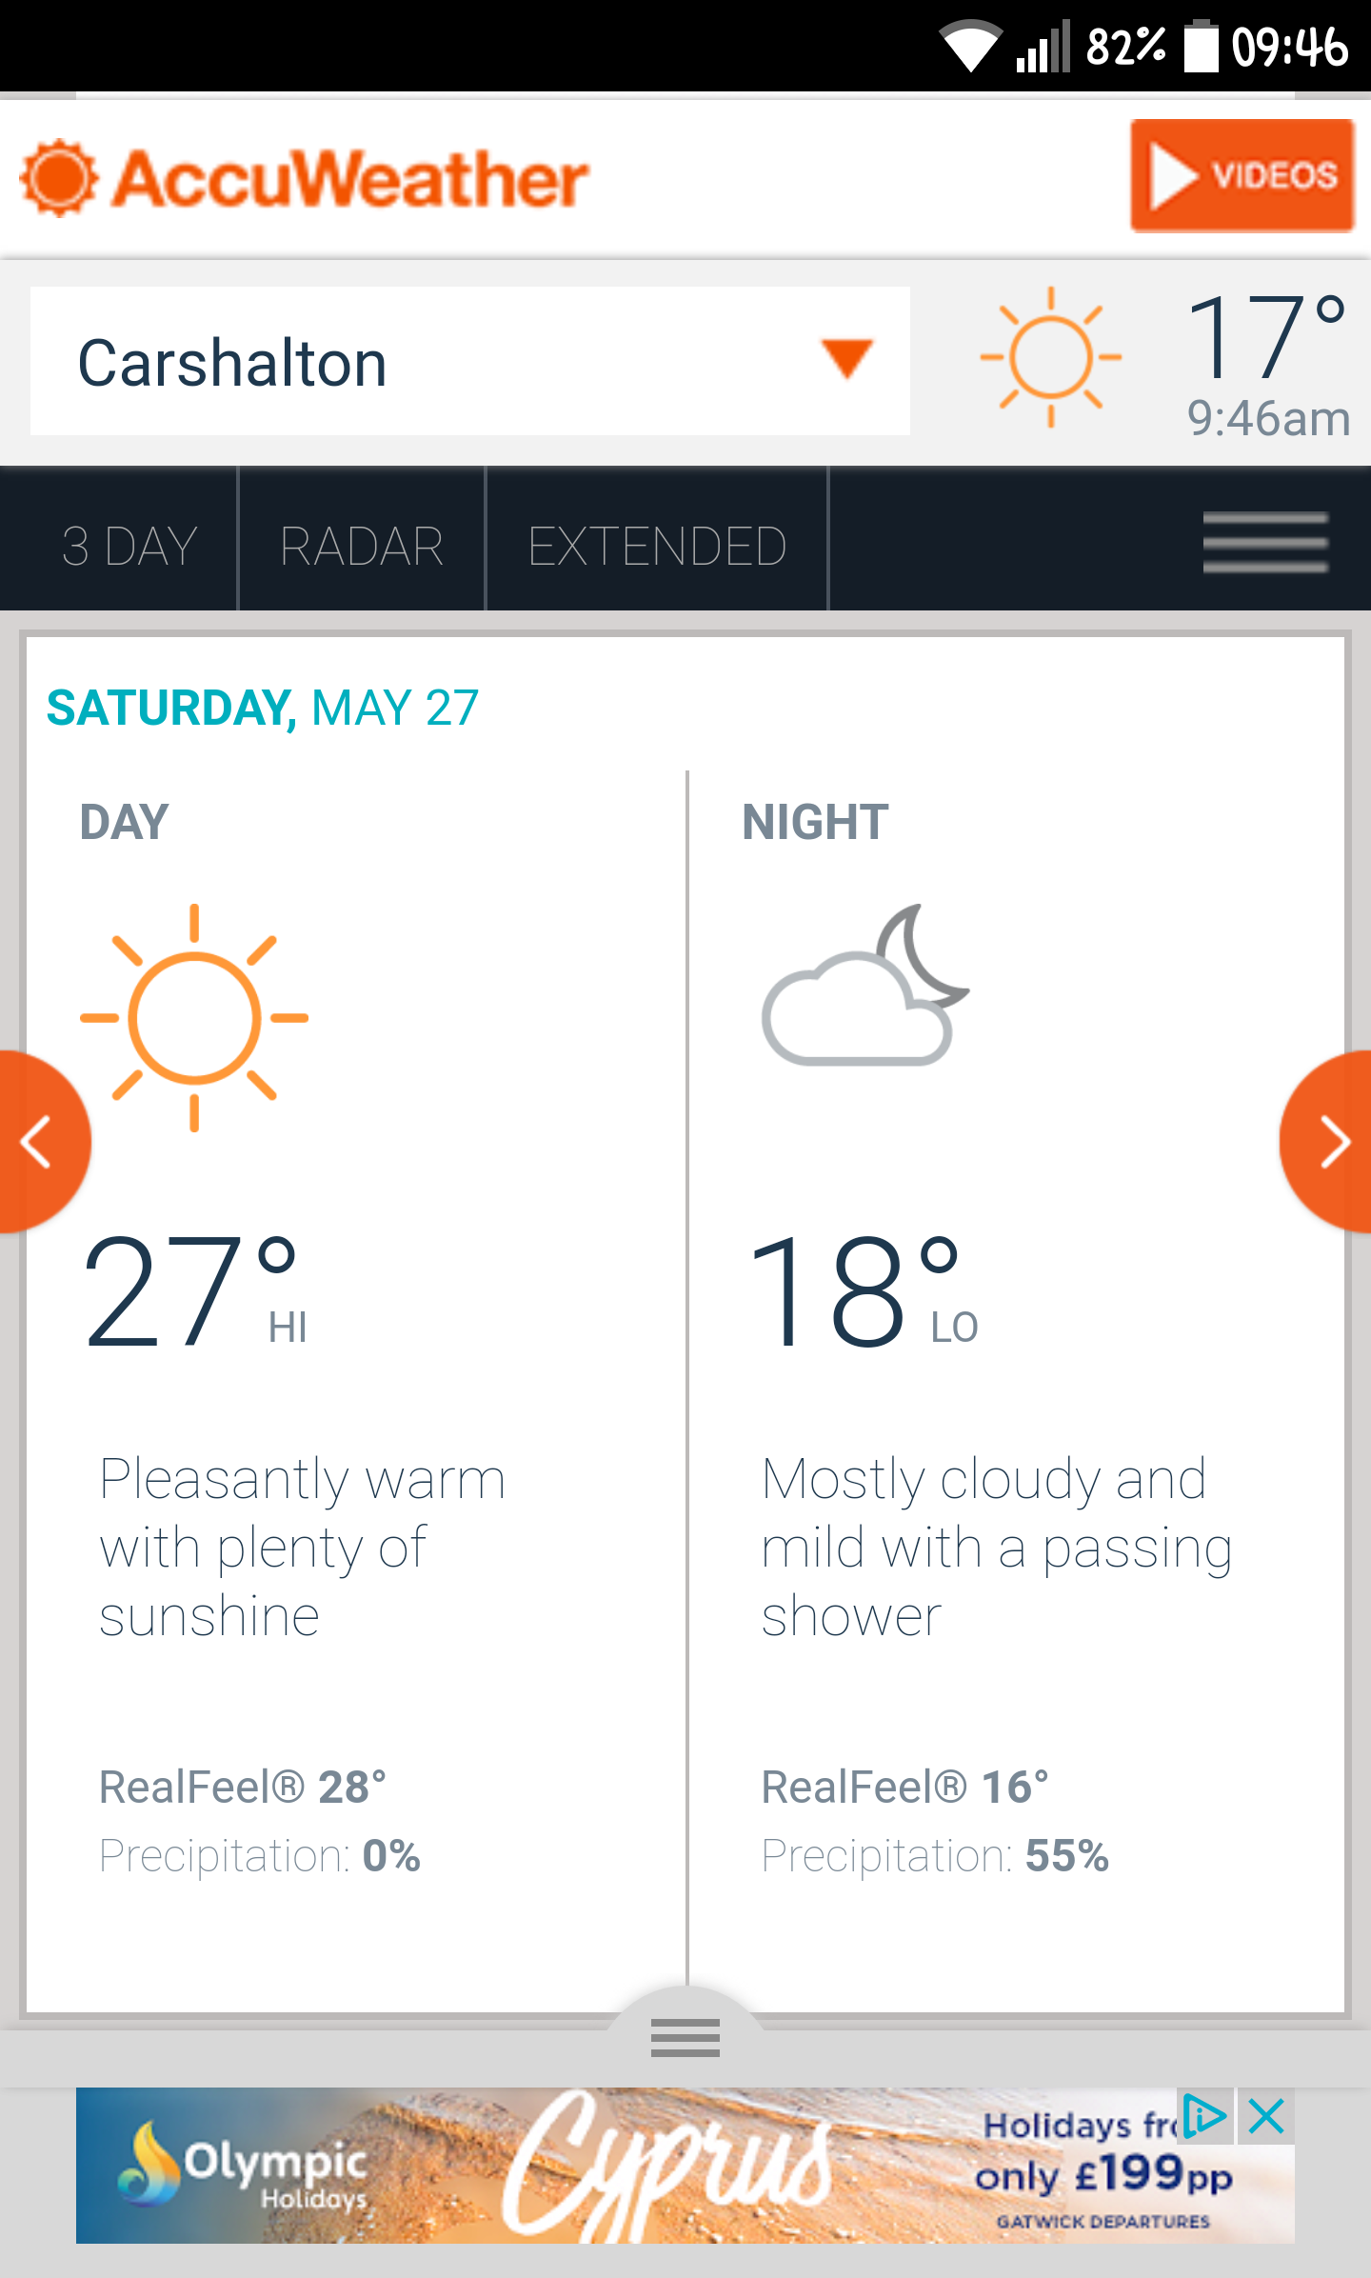Open the AdChoices icon on ad
Screen dimensions: 1371x2278
point(1205,2116)
